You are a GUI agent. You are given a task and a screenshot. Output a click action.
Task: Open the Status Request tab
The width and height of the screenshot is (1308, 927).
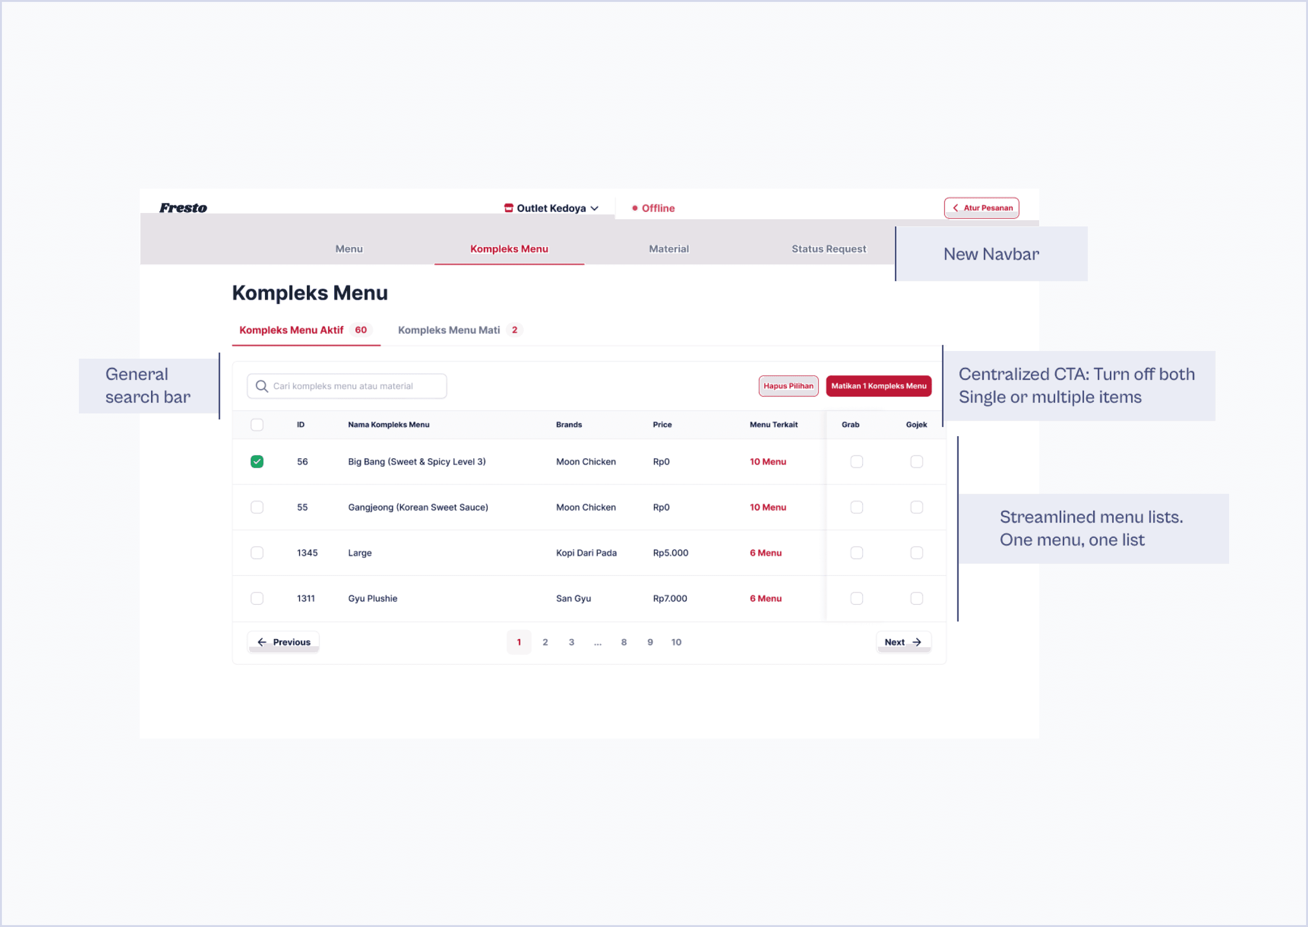click(x=829, y=249)
